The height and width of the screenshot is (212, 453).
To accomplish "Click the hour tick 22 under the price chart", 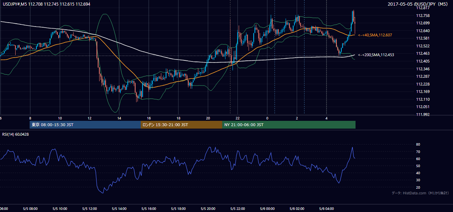I will click(x=237, y=118).
